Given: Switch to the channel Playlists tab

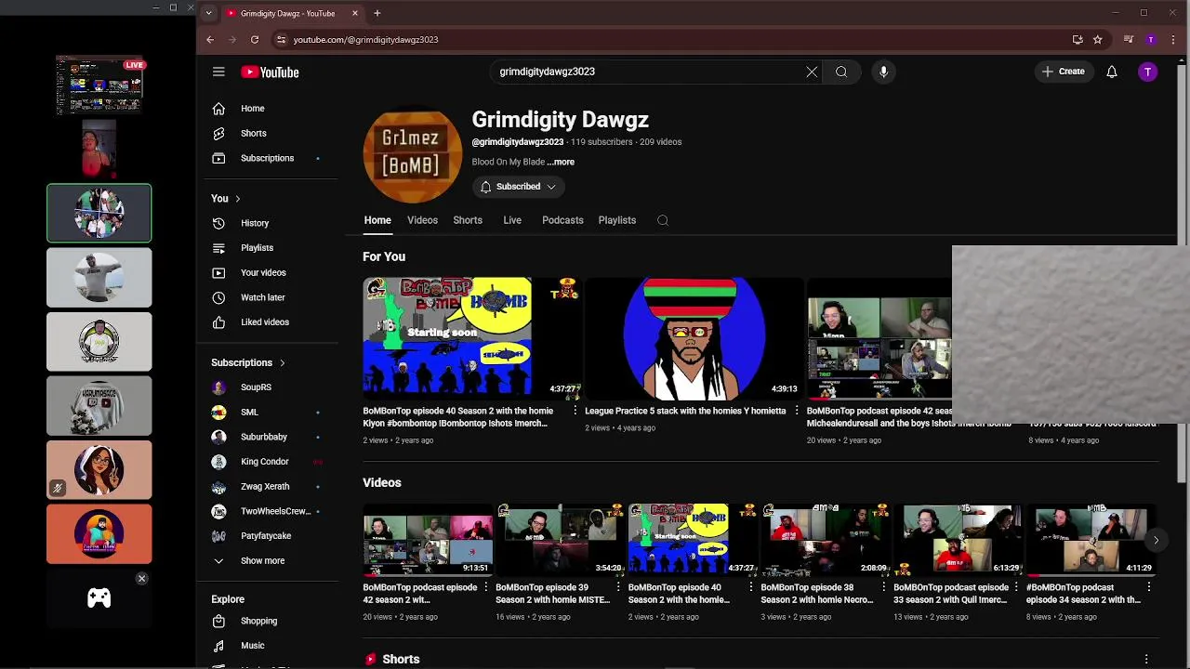Looking at the screenshot, I should pos(617,220).
